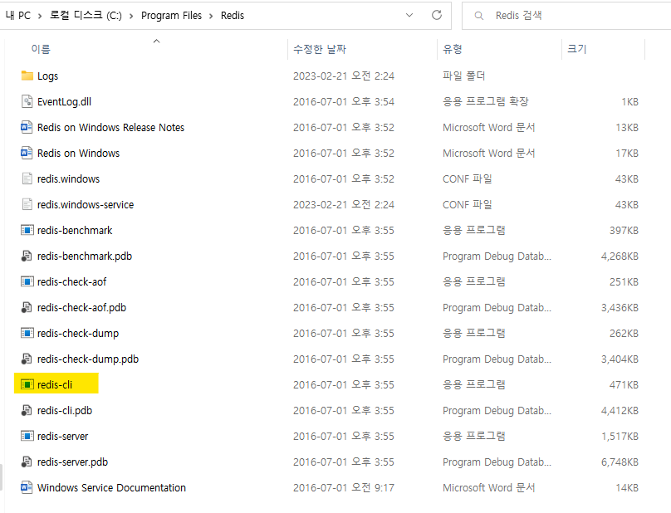Select the redis-benchmark.pdb file name
The image size is (671, 513).
coord(85,256)
